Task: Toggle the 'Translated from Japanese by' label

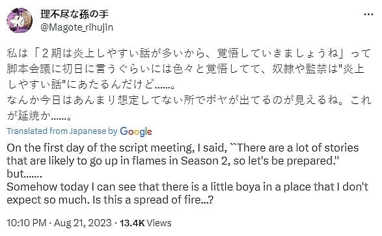Action: (x=62, y=131)
